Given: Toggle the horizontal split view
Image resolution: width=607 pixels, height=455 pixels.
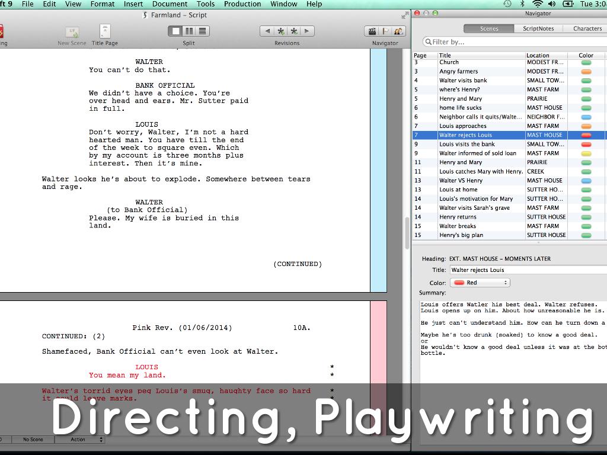Looking at the screenshot, I should click(202, 31).
